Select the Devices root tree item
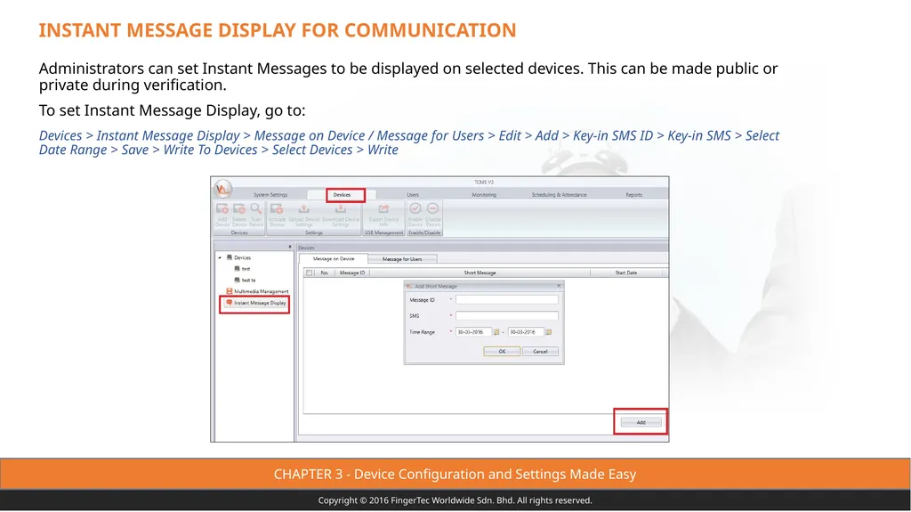911x512 pixels. coord(238,257)
